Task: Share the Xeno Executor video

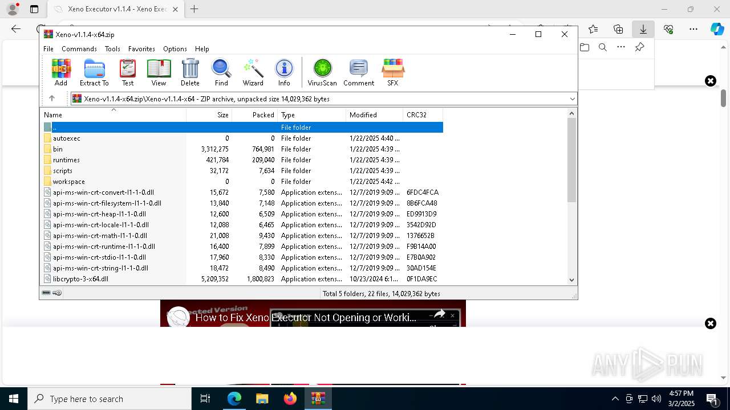Action: (x=439, y=314)
